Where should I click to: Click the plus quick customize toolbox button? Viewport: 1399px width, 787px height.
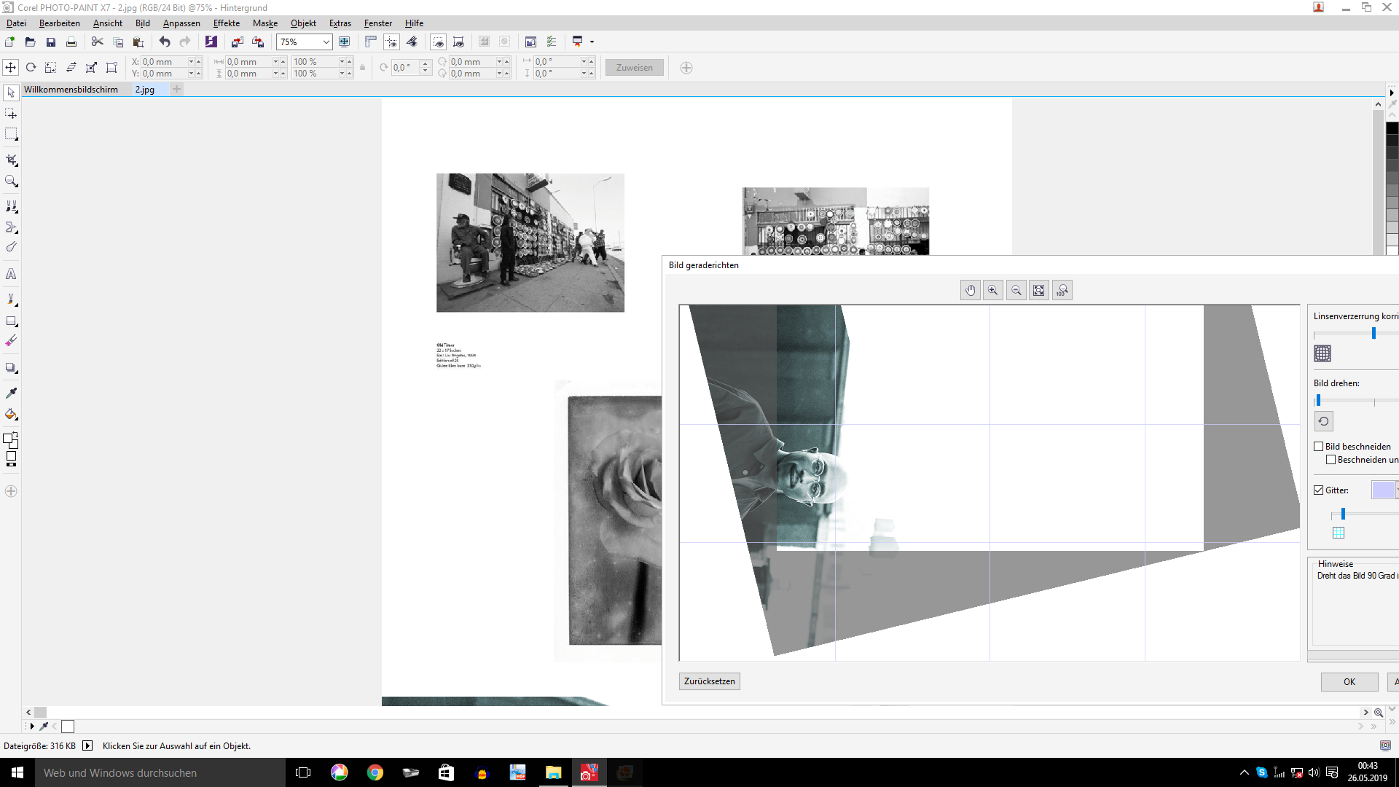11,491
